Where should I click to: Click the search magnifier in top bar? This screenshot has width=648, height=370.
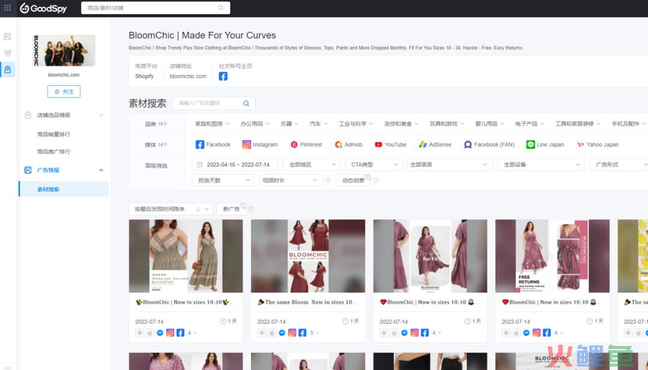221,8
